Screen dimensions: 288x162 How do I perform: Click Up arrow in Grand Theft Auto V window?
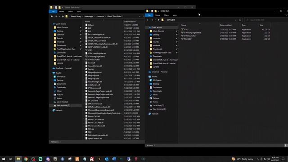(63, 16)
